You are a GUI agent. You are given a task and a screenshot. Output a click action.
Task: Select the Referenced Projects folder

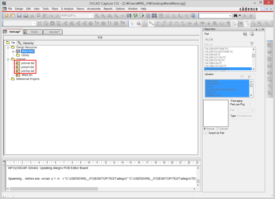coord(28,79)
